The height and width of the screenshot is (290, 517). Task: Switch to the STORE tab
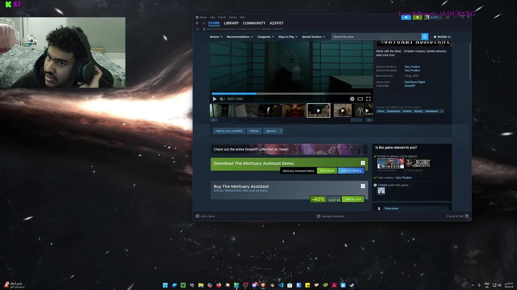click(214, 23)
